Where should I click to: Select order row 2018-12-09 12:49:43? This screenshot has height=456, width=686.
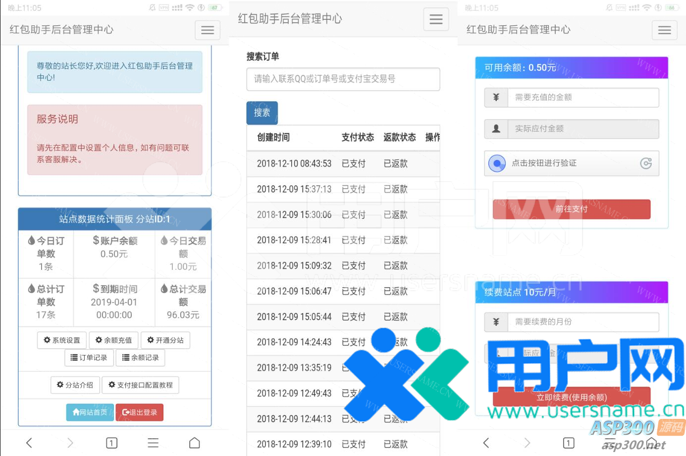click(343, 394)
